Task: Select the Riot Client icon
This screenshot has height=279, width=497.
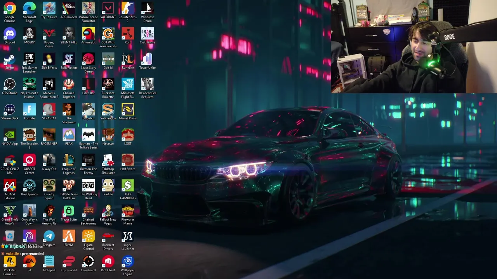Action: [x=108, y=262]
